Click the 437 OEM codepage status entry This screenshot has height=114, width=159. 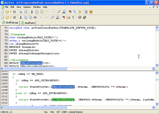(x=69, y=112)
